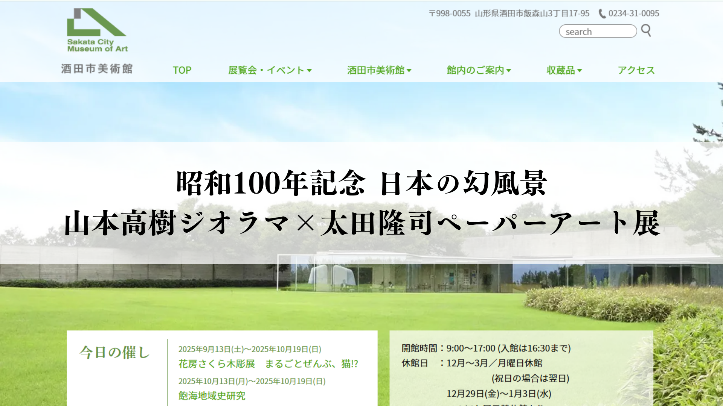Open the TOP menu item
723x406 pixels.
tap(182, 70)
